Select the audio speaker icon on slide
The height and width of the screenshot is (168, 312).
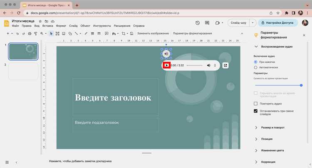coord(166,54)
